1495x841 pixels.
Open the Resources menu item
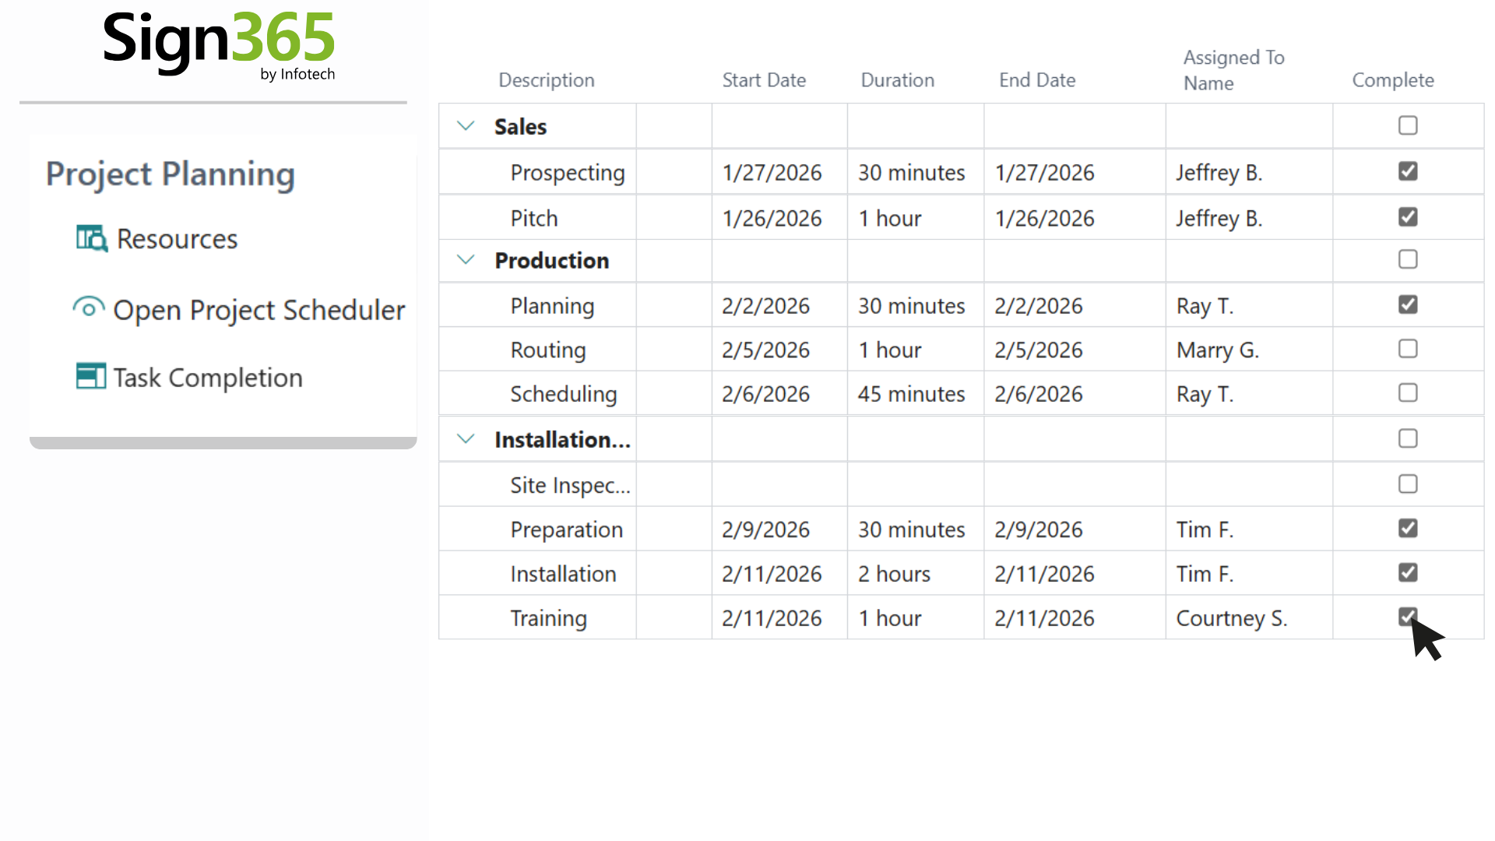(177, 239)
